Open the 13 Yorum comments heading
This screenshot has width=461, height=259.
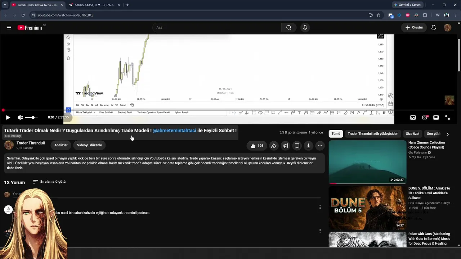click(14, 182)
